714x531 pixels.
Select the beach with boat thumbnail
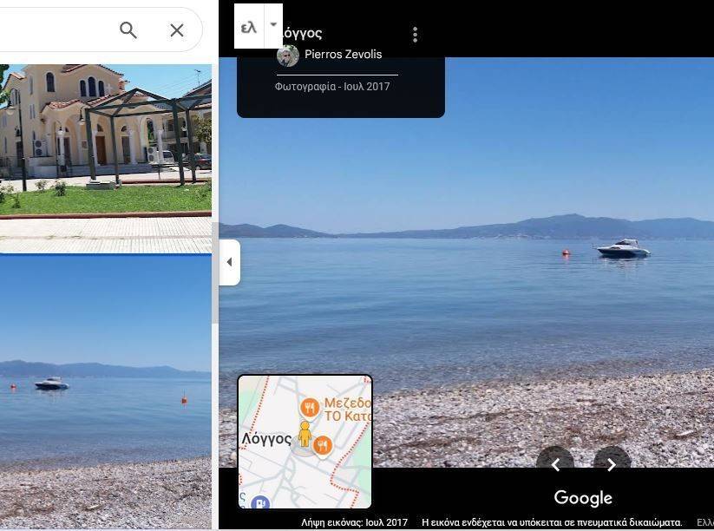(x=106, y=390)
